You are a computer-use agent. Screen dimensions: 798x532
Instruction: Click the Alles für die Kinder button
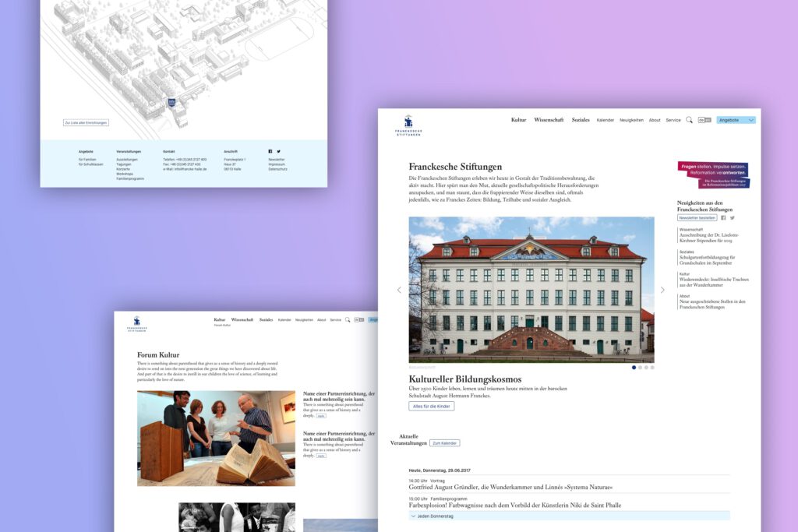pyautogui.click(x=431, y=406)
